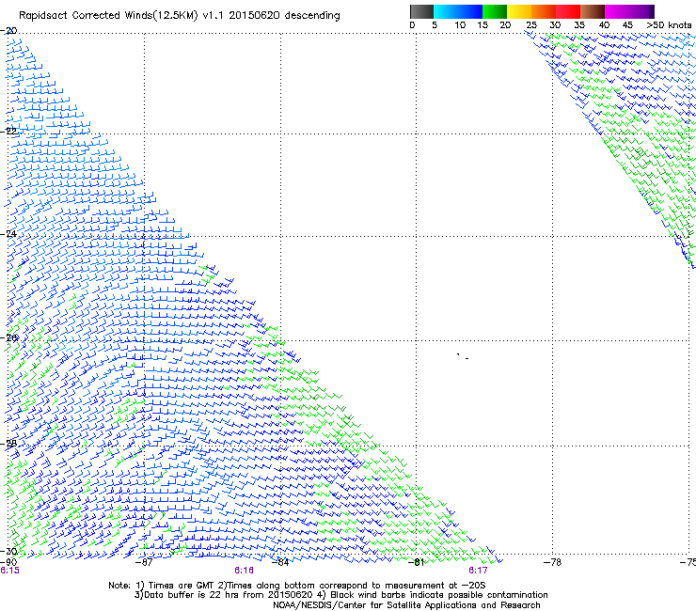Click the small black marks near -80 longitude
Image resolution: width=696 pixels, height=611 pixels.
point(463,356)
